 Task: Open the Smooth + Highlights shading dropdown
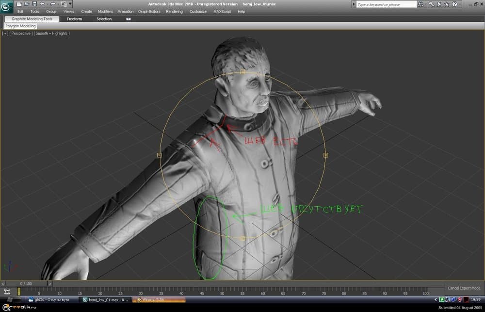point(51,33)
